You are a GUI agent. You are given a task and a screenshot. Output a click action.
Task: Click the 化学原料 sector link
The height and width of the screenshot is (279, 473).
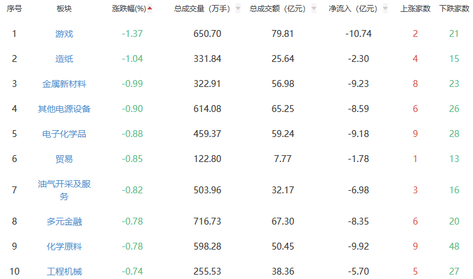click(64, 246)
